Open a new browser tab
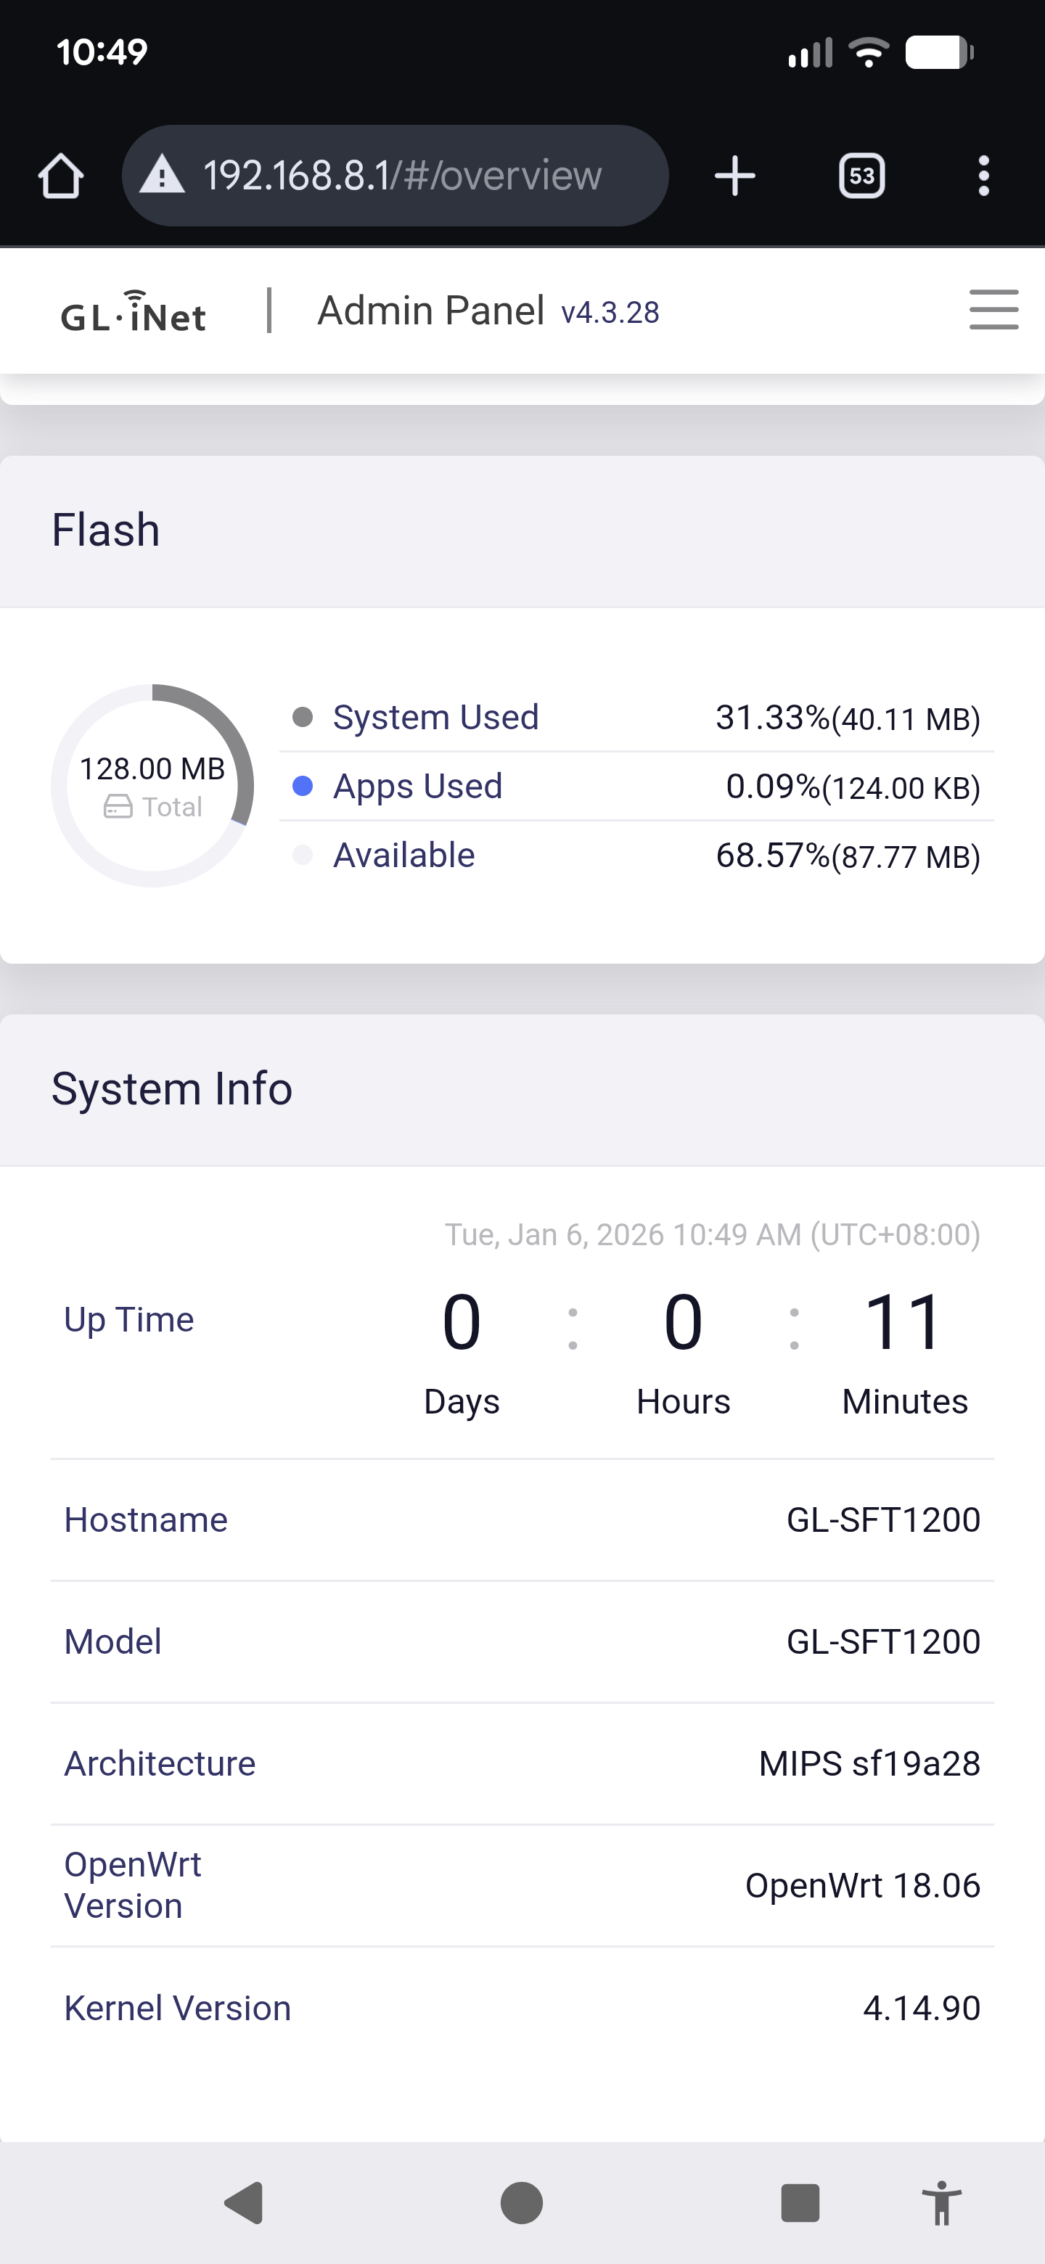Viewport: 1045px width, 2264px height. (734, 176)
